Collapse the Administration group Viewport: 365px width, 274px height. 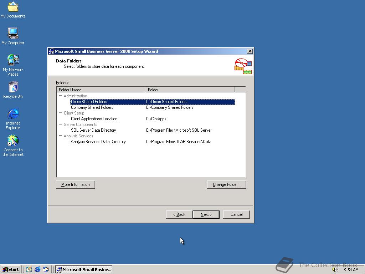coord(60,96)
